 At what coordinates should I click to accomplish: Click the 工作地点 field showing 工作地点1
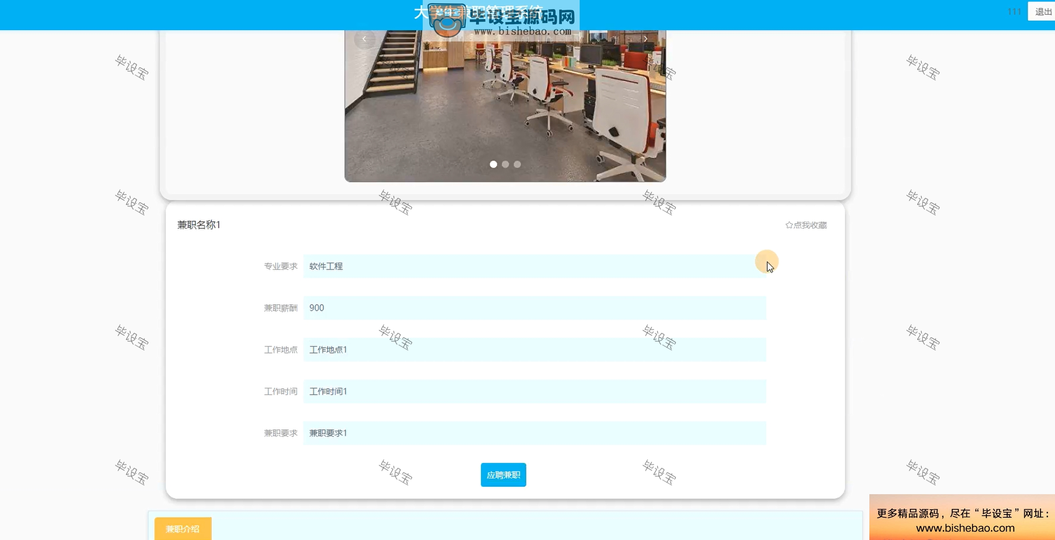[x=534, y=350]
